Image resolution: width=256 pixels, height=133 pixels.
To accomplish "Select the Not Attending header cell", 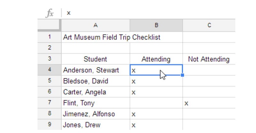I will coord(209,59).
